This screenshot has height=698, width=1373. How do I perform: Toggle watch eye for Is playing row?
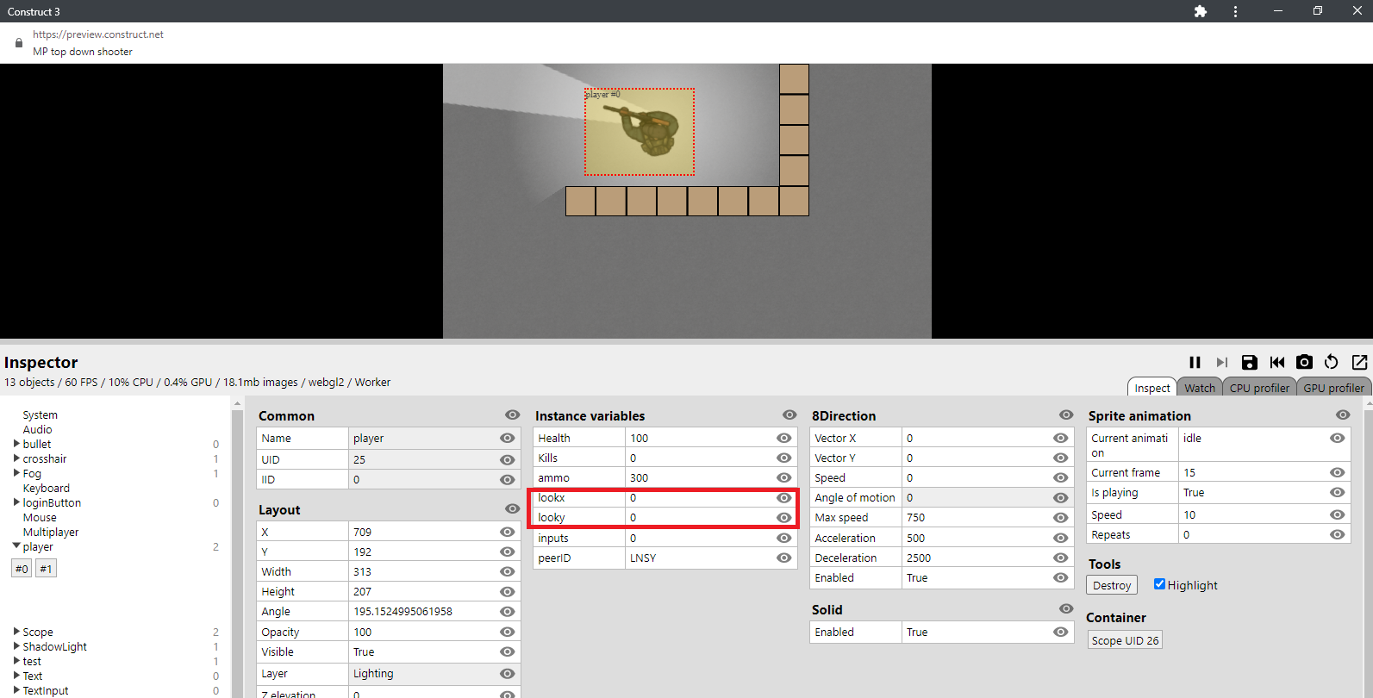pos(1337,492)
